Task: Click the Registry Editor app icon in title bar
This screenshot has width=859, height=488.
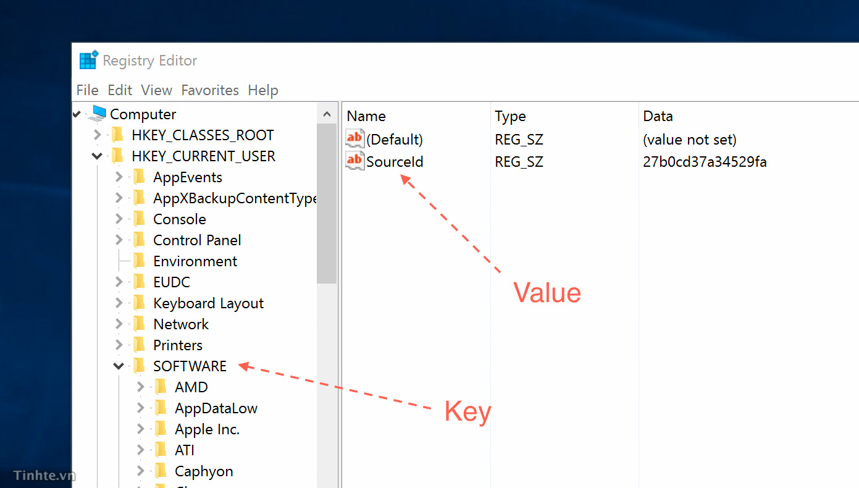Action: click(89, 60)
